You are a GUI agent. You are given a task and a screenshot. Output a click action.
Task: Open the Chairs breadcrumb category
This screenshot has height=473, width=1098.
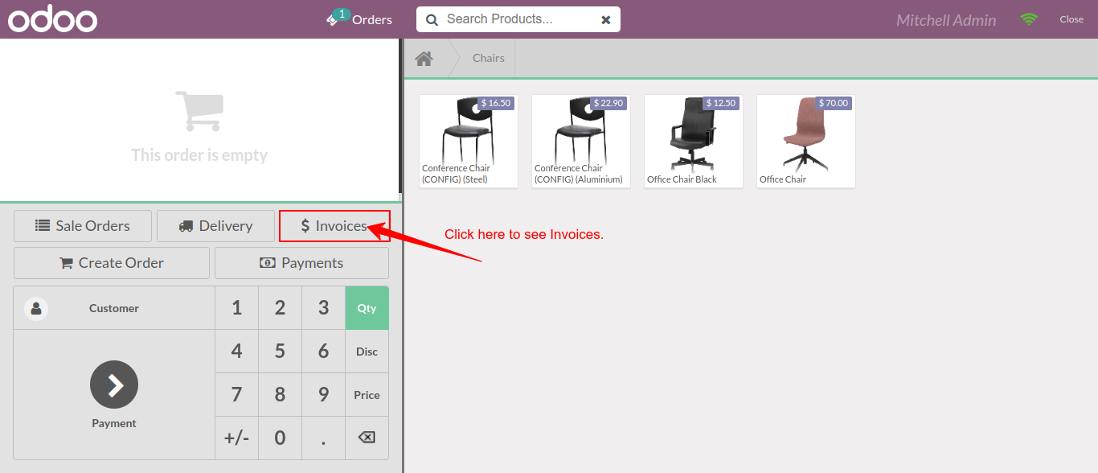pos(489,59)
